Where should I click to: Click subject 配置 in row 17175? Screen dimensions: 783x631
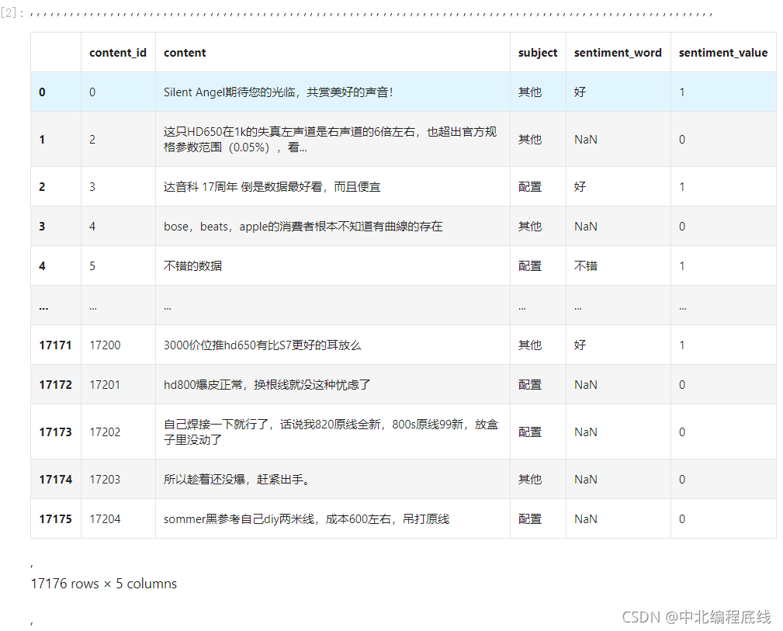(x=530, y=519)
